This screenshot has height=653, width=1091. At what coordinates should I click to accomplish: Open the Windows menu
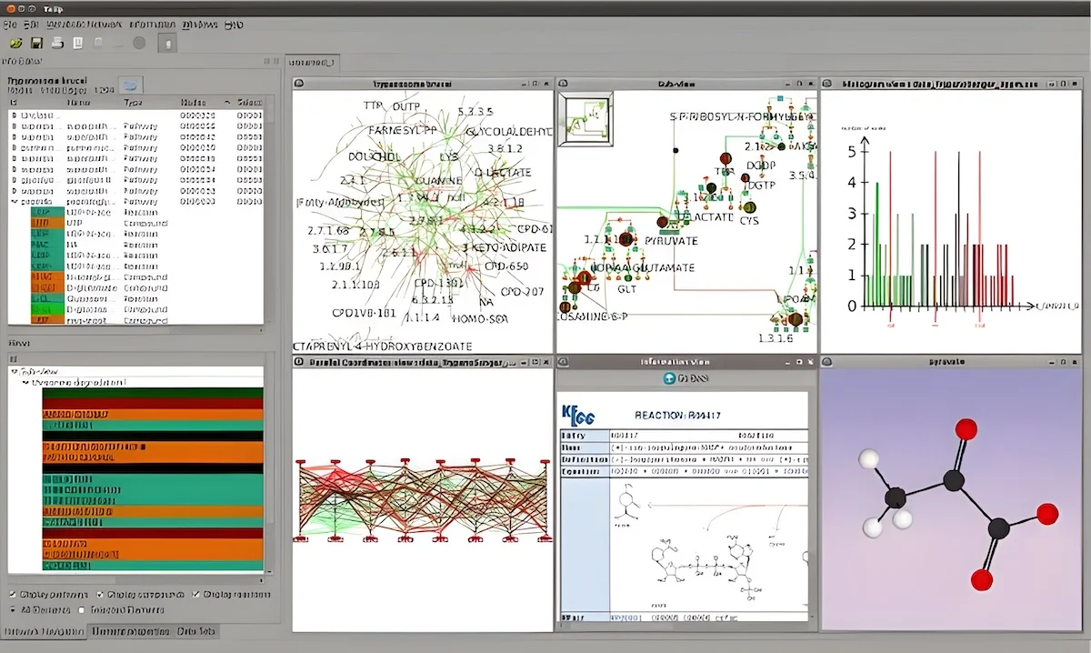pyautogui.click(x=199, y=23)
